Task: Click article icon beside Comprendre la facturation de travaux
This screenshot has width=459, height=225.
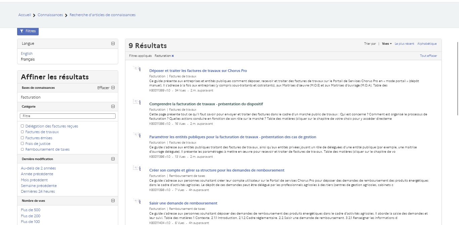Action: click(x=137, y=102)
